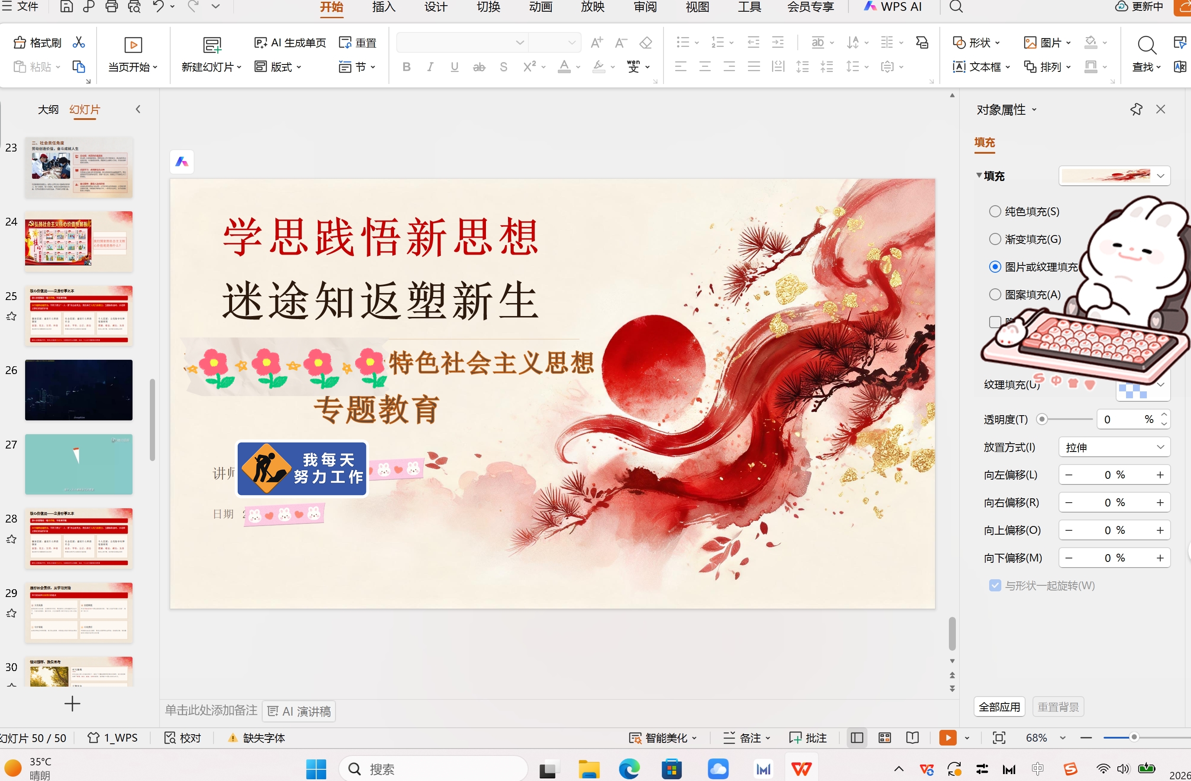Pin the 对象属性 panel
Image resolution: width=1191 pixels, height=781 pixels.
(x=1136, y=109)
